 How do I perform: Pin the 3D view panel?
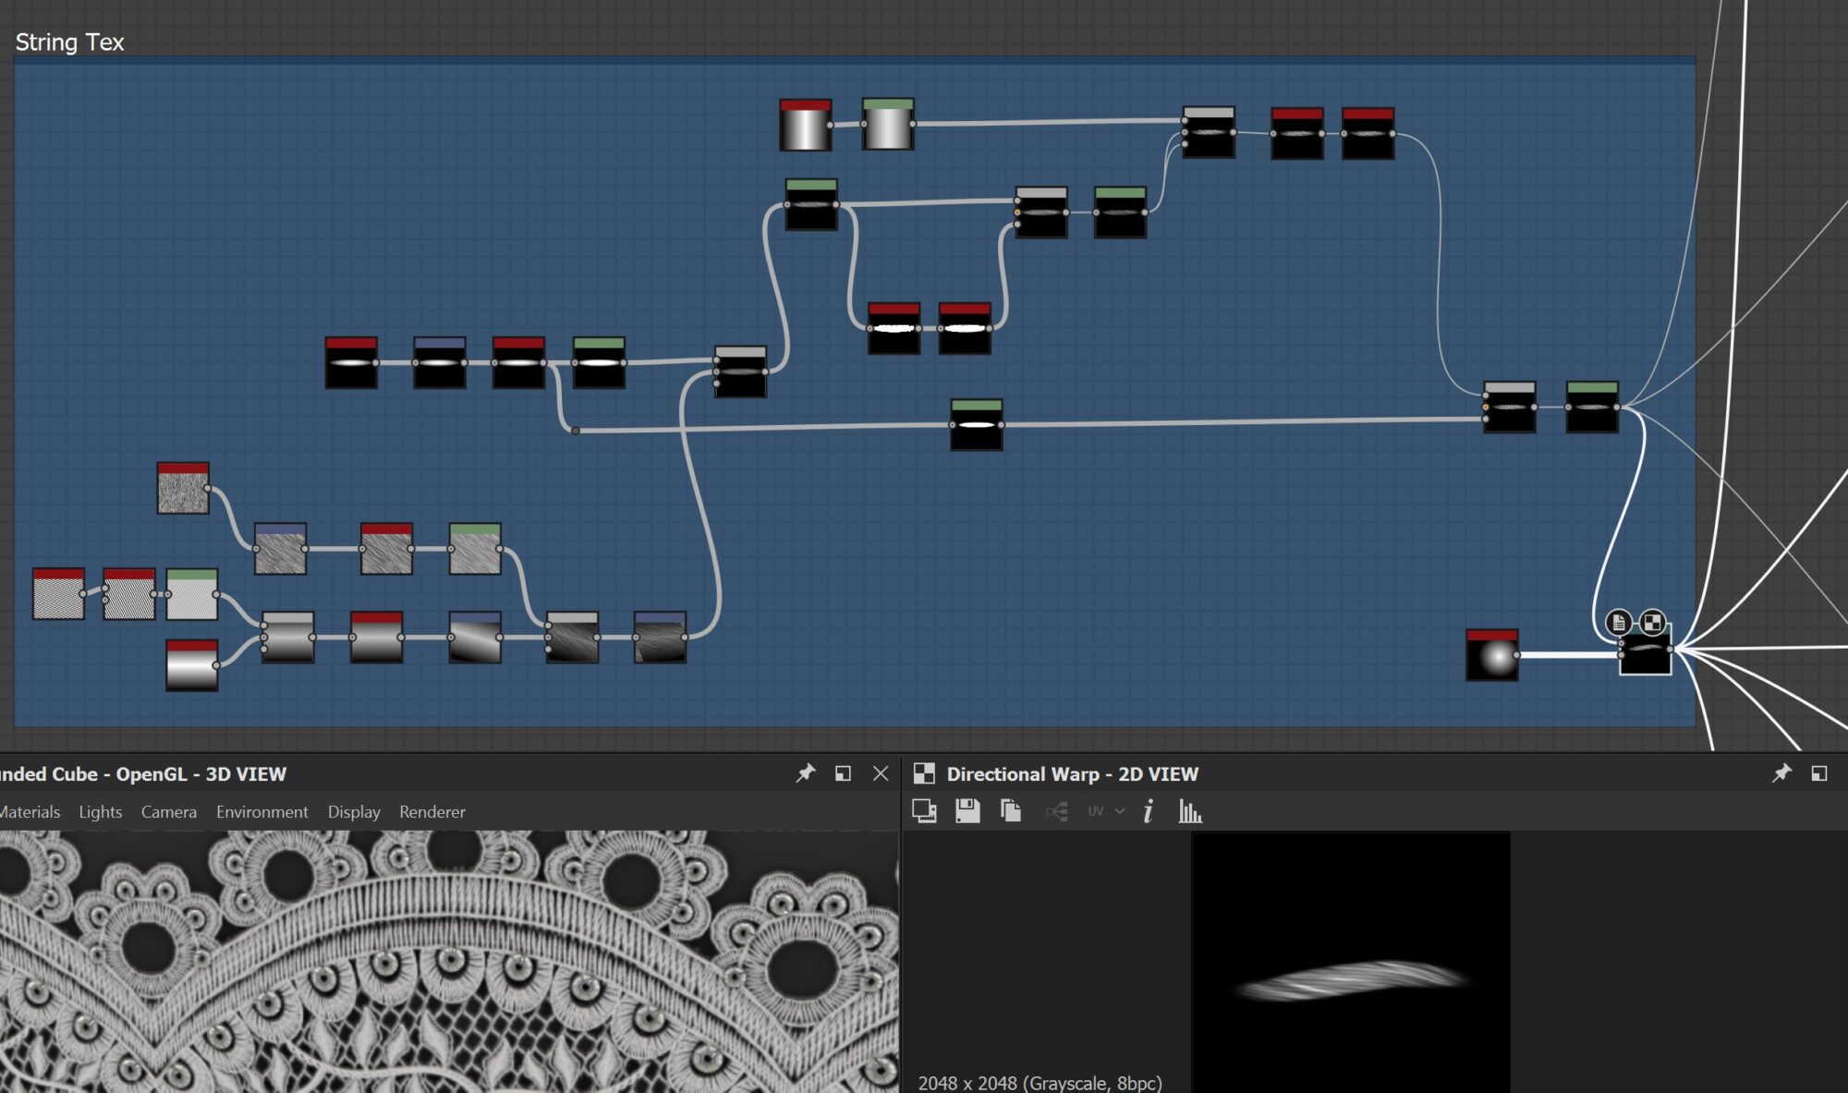[806, 773]
